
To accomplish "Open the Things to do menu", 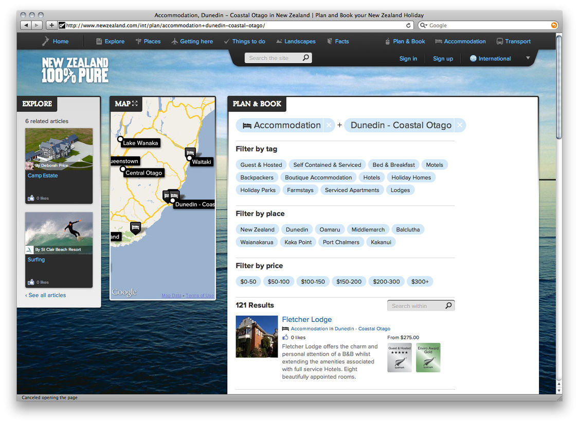I will pyautogui.click(x=245, y=42).
